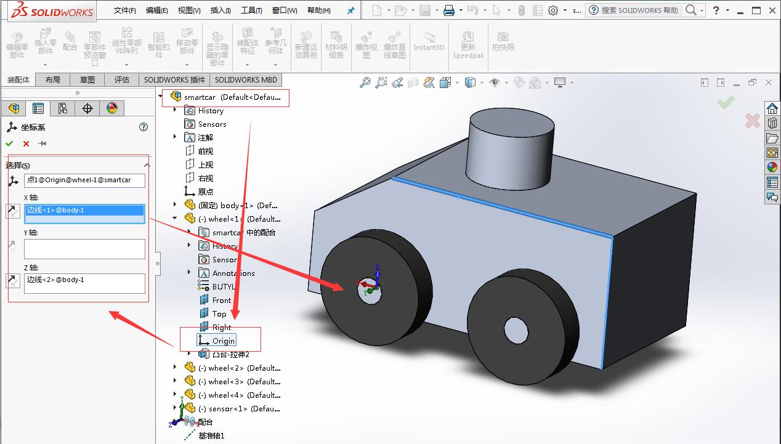781x444 pixels.
Task: Cancel coordinate system with red X
Action: tap(26, 143)
